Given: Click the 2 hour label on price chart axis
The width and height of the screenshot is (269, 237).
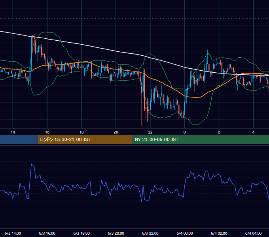Looking at the screenshot, I should pos(219,132).
